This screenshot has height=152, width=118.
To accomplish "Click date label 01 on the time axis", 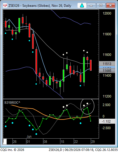I will (x=28, y=142).
